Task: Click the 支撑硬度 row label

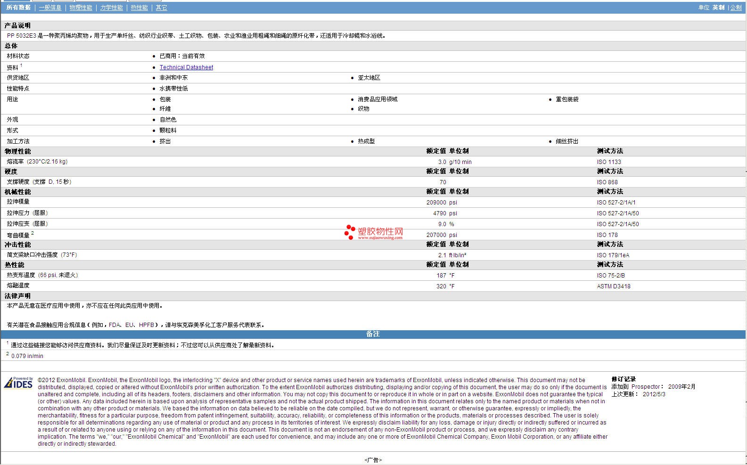Action: coord(39,182)
